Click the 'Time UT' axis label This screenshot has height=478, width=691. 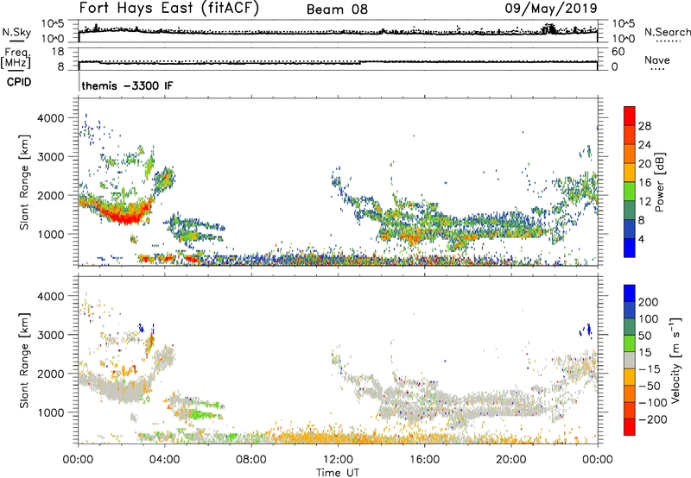point(338,473)
